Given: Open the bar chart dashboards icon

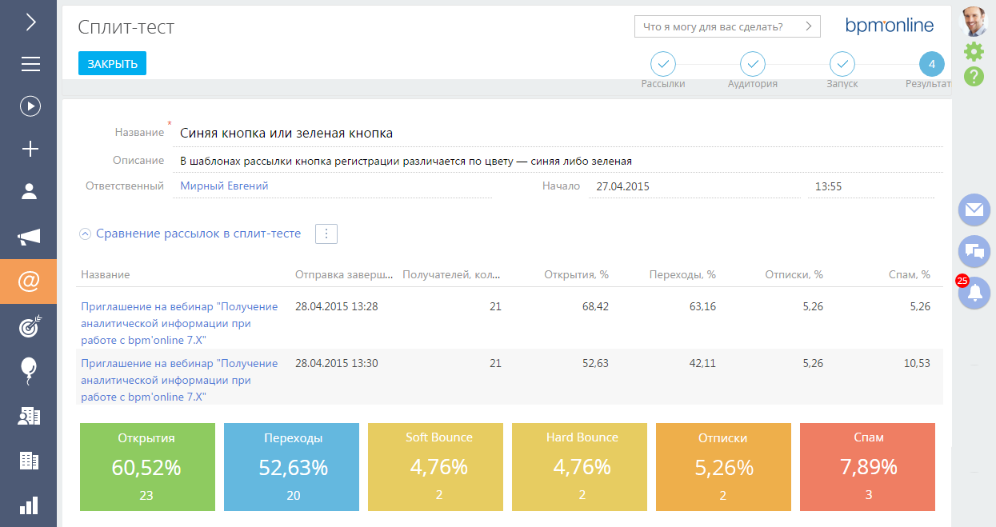Looking at the screenshot, I should (x=29, y=505).
